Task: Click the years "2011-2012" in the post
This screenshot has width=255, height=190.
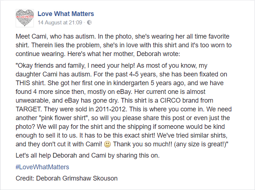Action: pos(111,109)
